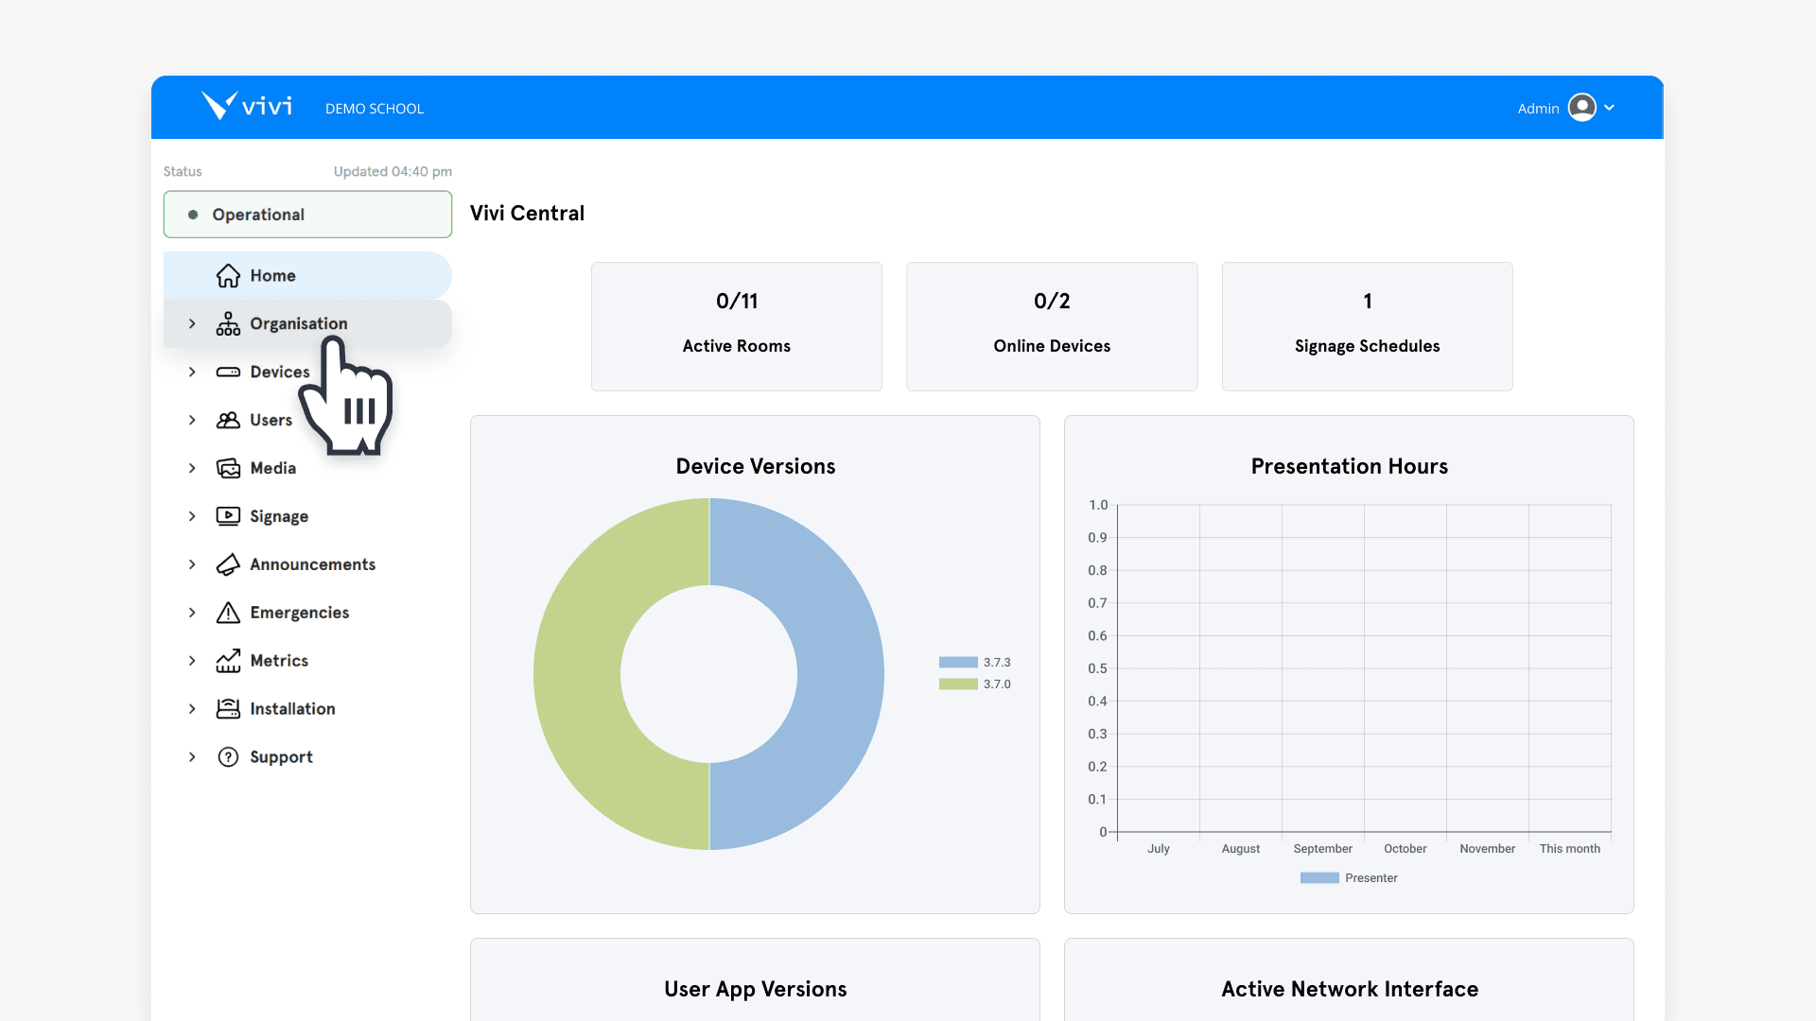This screenshot has width=1816, height=1021.
Task: Click the Announcements megaphone icon
Action: point(228,564)
